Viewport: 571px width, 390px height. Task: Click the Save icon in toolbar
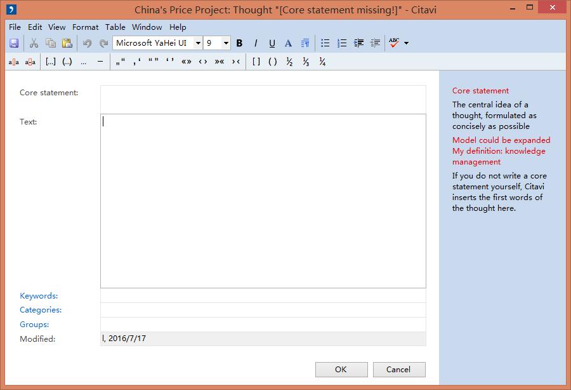[14, 43]
